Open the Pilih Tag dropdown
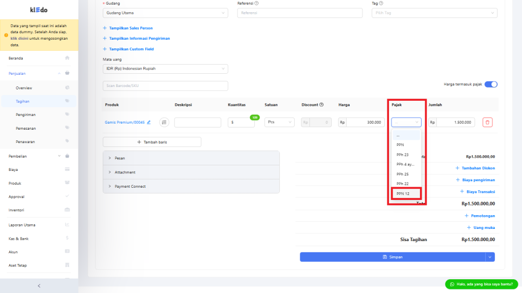Viewport: 522px width, 293px height. (x=434, y=13)
